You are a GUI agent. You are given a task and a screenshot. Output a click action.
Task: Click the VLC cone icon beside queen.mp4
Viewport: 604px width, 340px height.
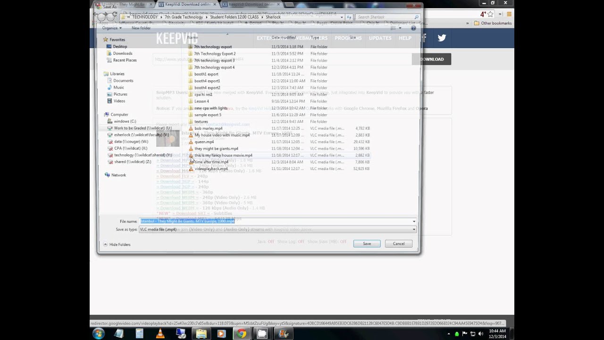point(191,142)
